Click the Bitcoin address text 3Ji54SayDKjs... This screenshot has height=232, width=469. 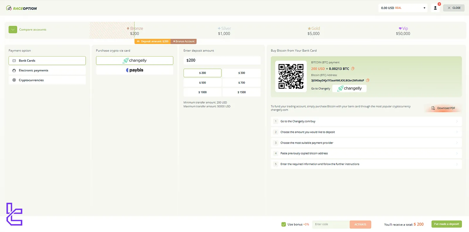[x=337, y=80]
